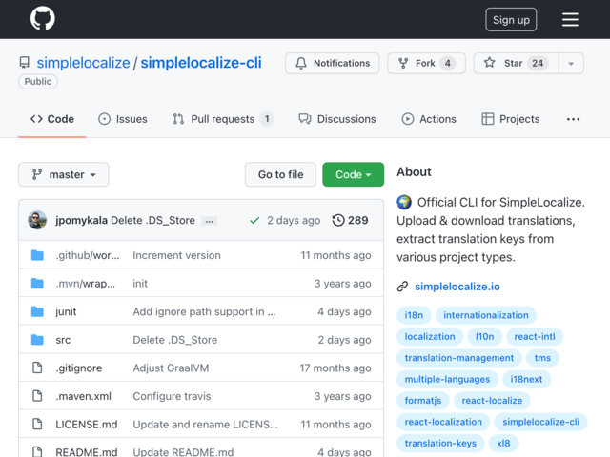Click the react-intl topic tag
The image size is (610, 457).
535,336
